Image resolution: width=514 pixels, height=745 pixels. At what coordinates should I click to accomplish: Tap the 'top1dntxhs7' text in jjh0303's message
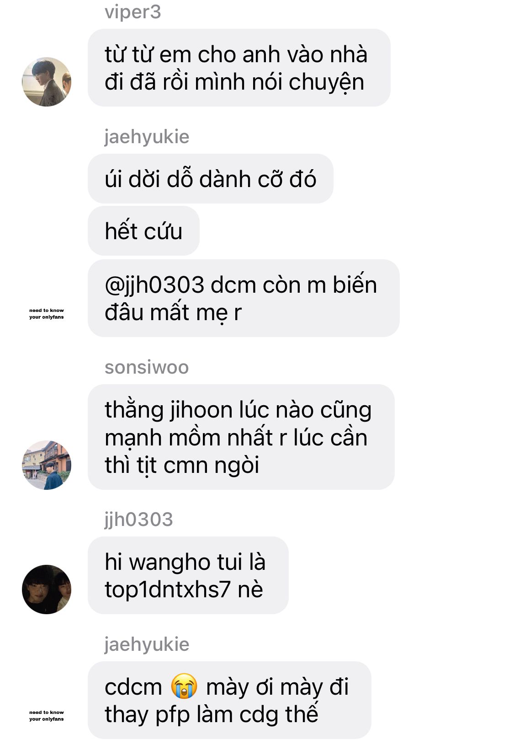(x=167, y=589)
